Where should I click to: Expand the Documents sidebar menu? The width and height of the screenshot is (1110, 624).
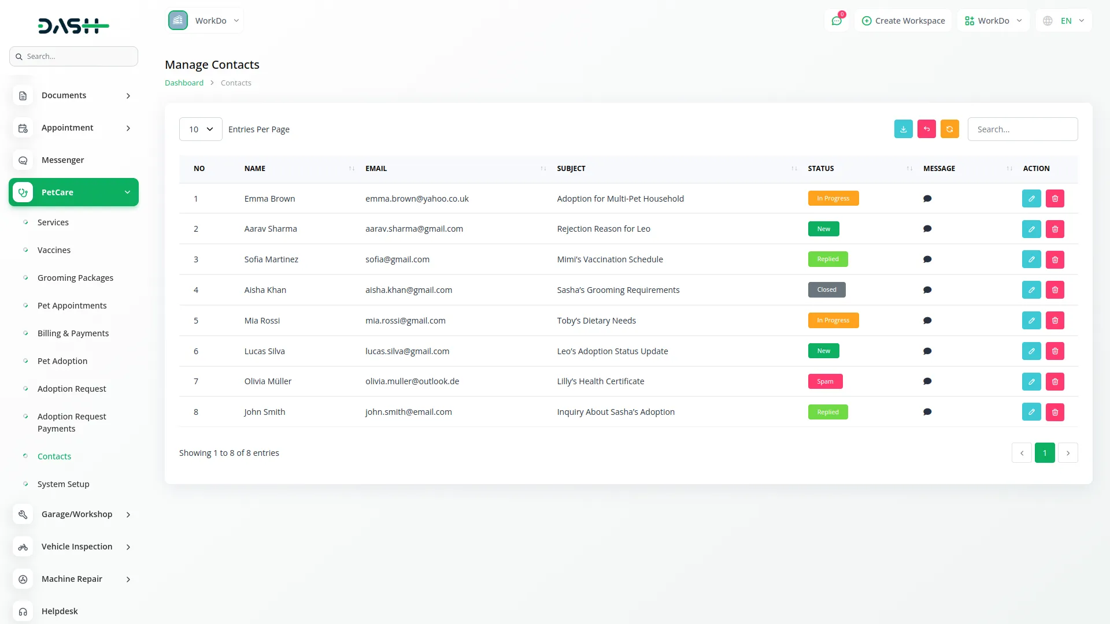click(73, 95)
